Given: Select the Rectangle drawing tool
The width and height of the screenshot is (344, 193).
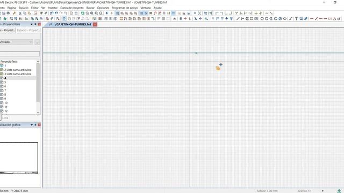Looking at the screenshot, I should point(252,19).
